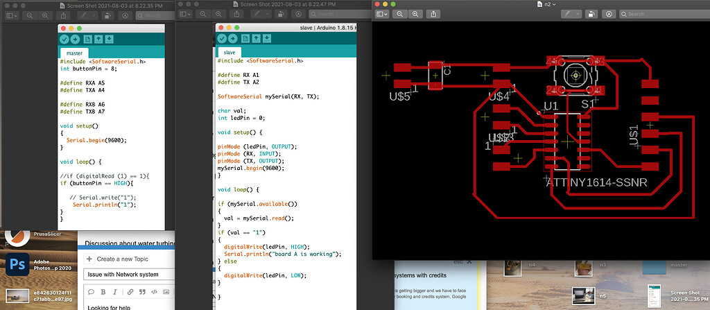The width and height of the screenshot is (710, 310).
Task: Rotate the 8.22.35 PM screenshot
Action: [107, 15]
